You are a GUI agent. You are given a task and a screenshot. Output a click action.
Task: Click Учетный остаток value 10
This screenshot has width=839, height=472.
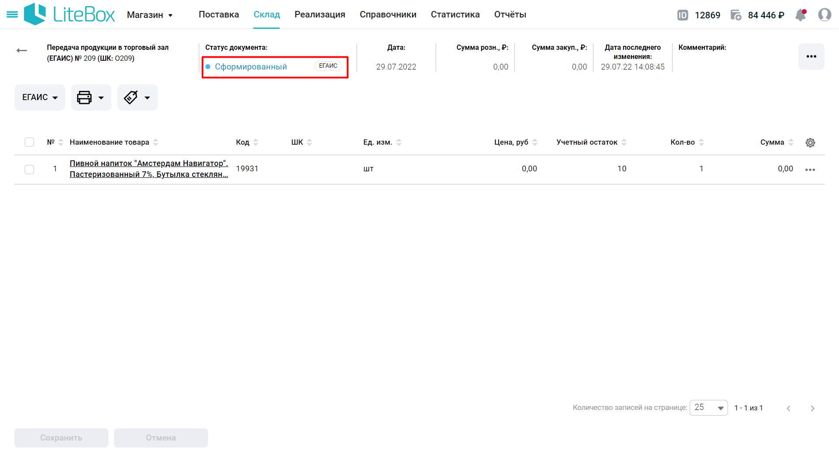622,169
